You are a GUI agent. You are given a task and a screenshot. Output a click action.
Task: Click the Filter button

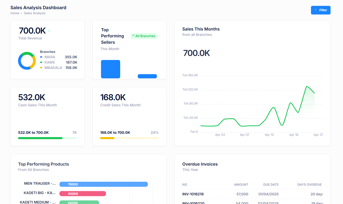coord(321,10)
